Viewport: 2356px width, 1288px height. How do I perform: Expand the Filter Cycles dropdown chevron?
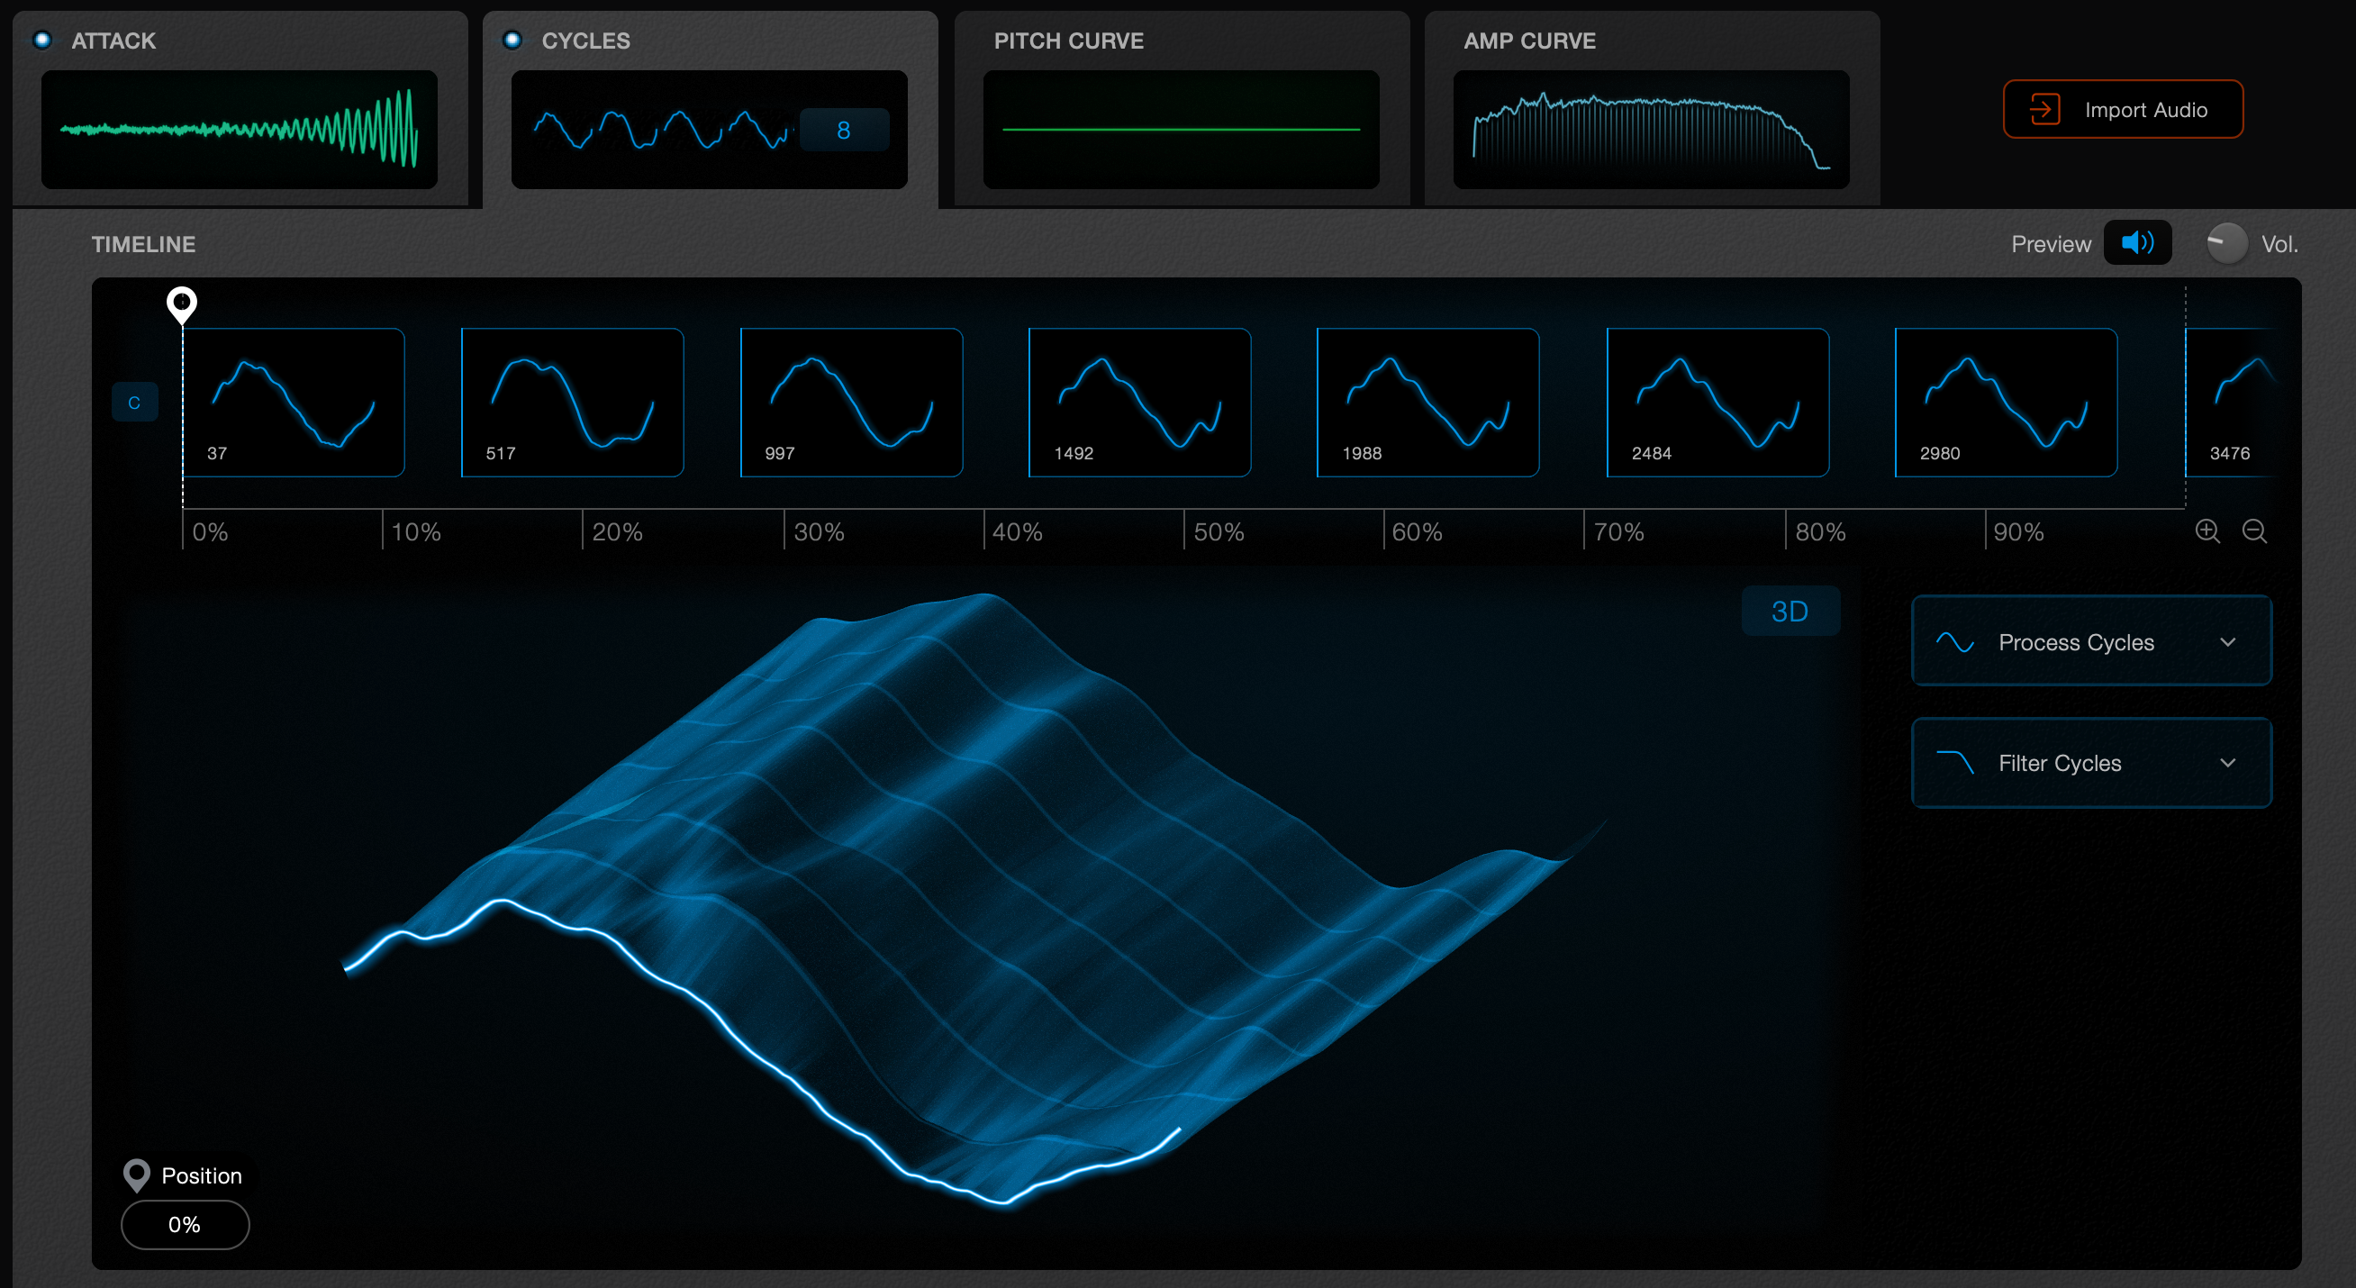(2227, 762)
